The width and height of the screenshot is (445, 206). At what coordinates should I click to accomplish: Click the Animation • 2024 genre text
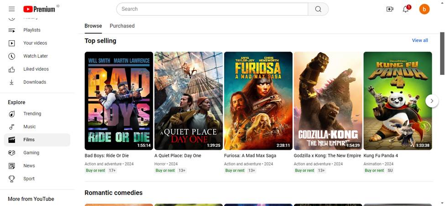[378, 164]
